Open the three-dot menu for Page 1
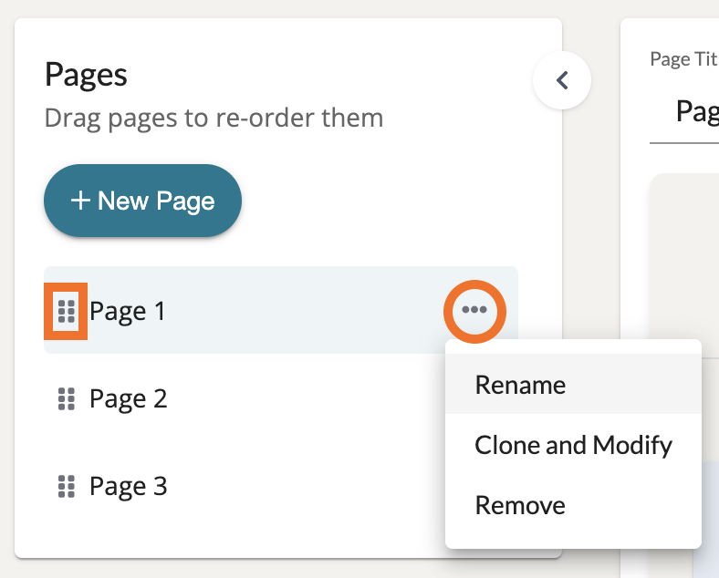Image resolution: width=719 pixels, height=578 pixels. point(474,310)
